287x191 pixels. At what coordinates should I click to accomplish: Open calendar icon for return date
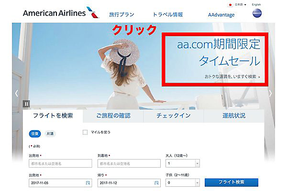pyautogui.click(x=156, y=182)
